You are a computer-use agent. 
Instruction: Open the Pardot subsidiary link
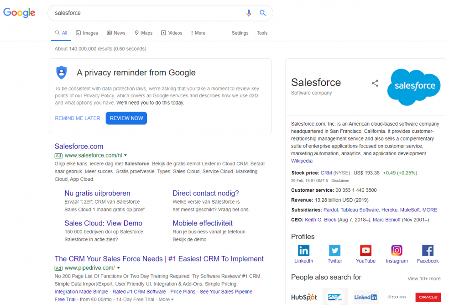tap(330, 210)
